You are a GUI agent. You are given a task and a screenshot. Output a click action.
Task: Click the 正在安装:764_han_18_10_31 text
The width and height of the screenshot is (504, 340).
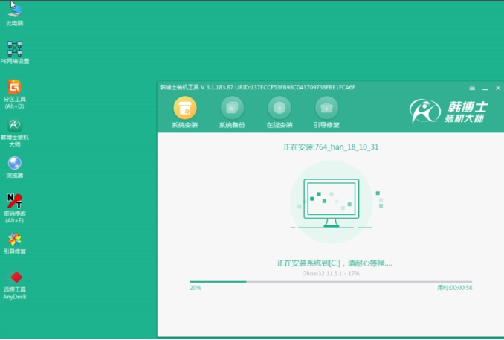click(x=331, y=147)
